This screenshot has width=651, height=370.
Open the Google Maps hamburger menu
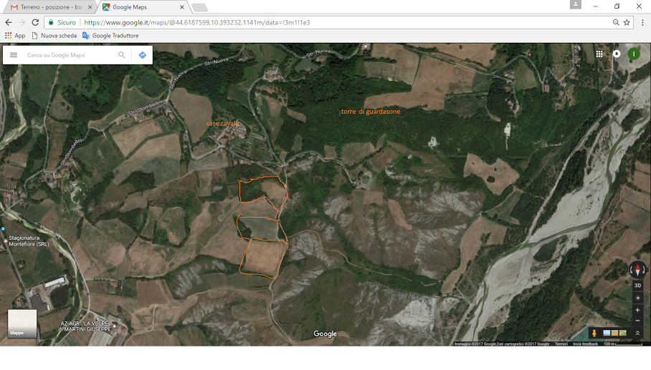click(x=13, y=55)
